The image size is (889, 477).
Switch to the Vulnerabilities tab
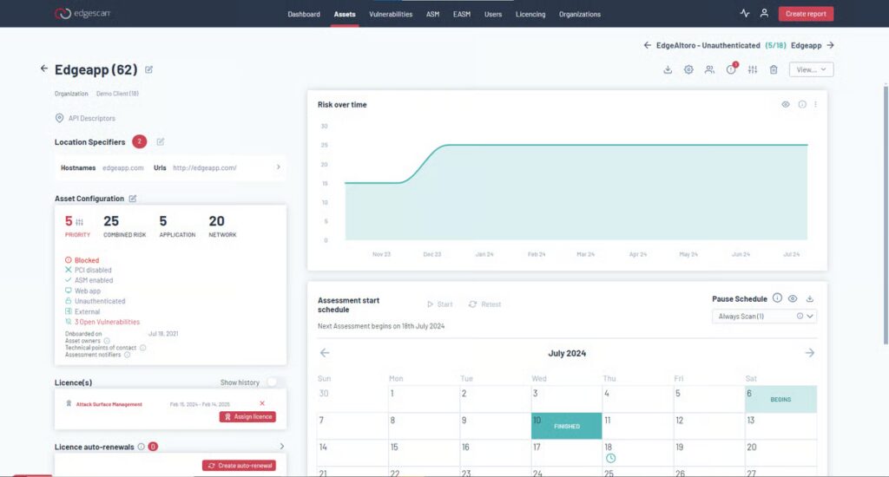(391, 14)
